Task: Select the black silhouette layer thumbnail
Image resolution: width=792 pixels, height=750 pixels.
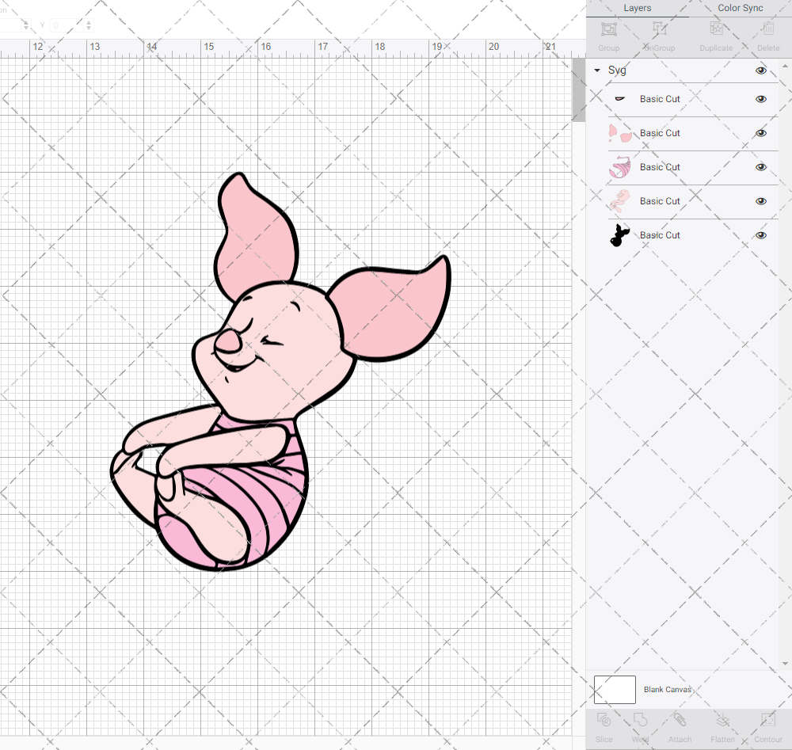Action: 620,235
